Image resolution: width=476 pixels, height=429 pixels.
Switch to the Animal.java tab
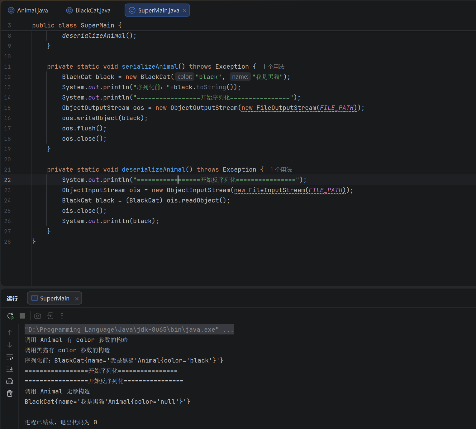pyautogui.click(x=28, y=10)
